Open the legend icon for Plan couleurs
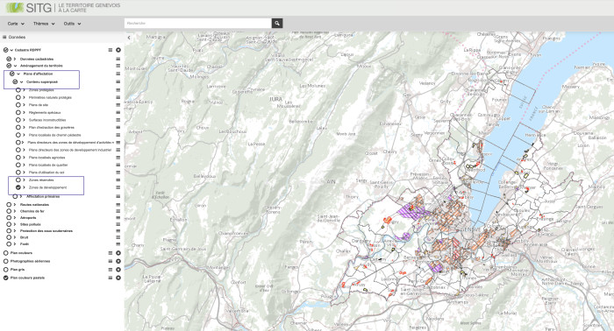Viewport: 614px width, 331px height. [x=111, y=253]
